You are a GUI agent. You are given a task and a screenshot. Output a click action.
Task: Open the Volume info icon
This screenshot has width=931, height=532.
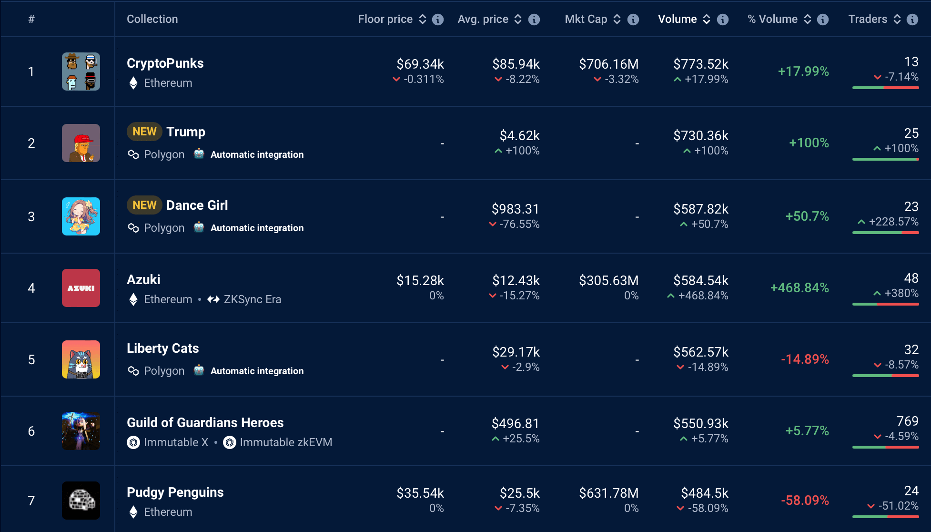click(723, 20)
